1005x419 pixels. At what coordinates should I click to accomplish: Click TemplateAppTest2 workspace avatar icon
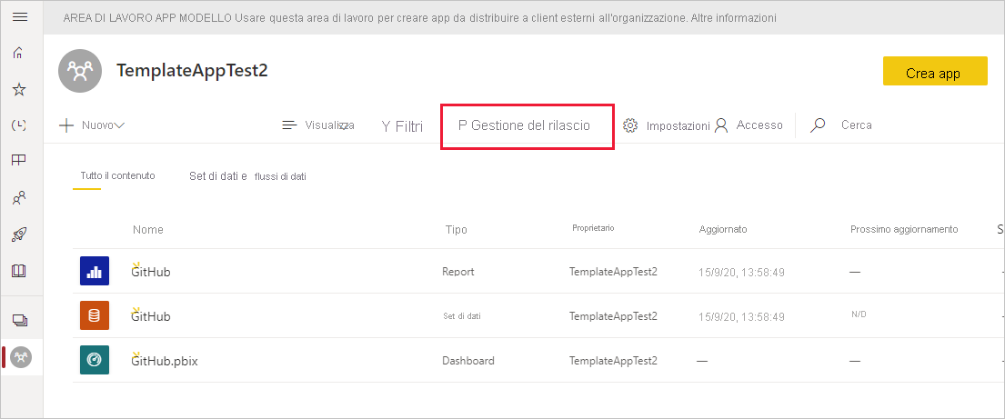point(79,71)
